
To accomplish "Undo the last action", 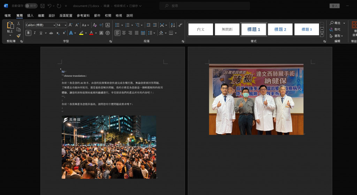I will (50, 6).
